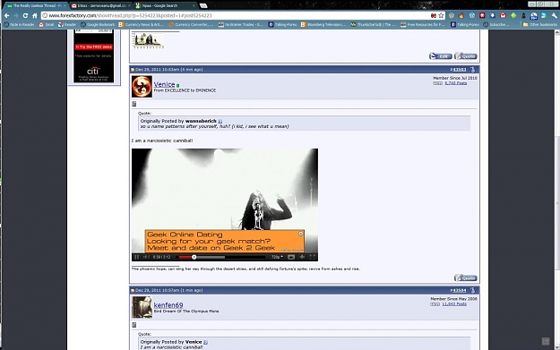This screenshot has width=560, height=350.
Task: Click the first WordPress extension icon
Action: pyautogui.click(x=452, y=16)
